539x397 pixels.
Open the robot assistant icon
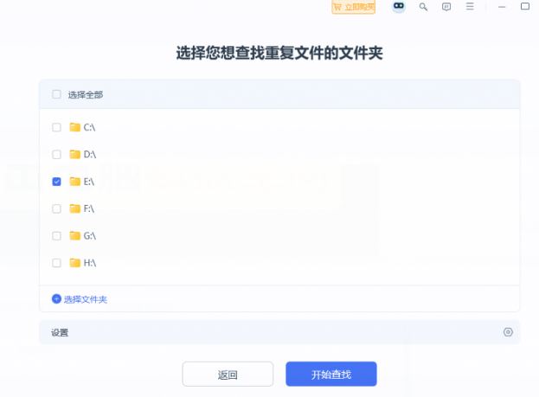[399, 7]
